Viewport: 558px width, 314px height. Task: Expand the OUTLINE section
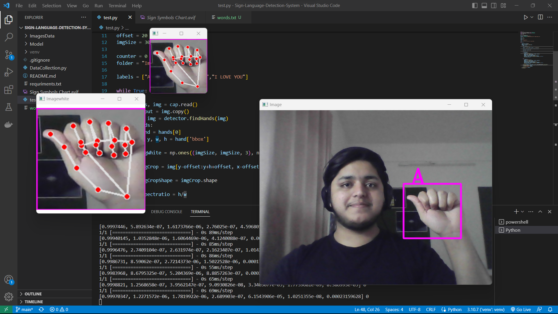coord(33,294)
